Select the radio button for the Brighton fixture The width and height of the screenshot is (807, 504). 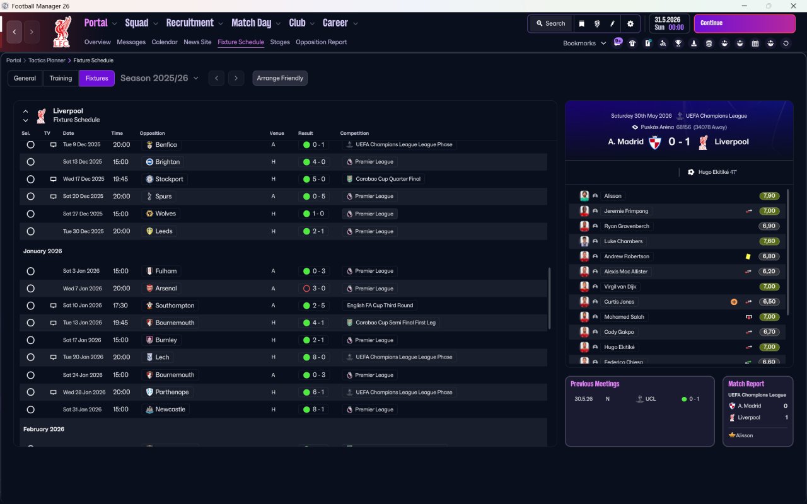(30, 162)
